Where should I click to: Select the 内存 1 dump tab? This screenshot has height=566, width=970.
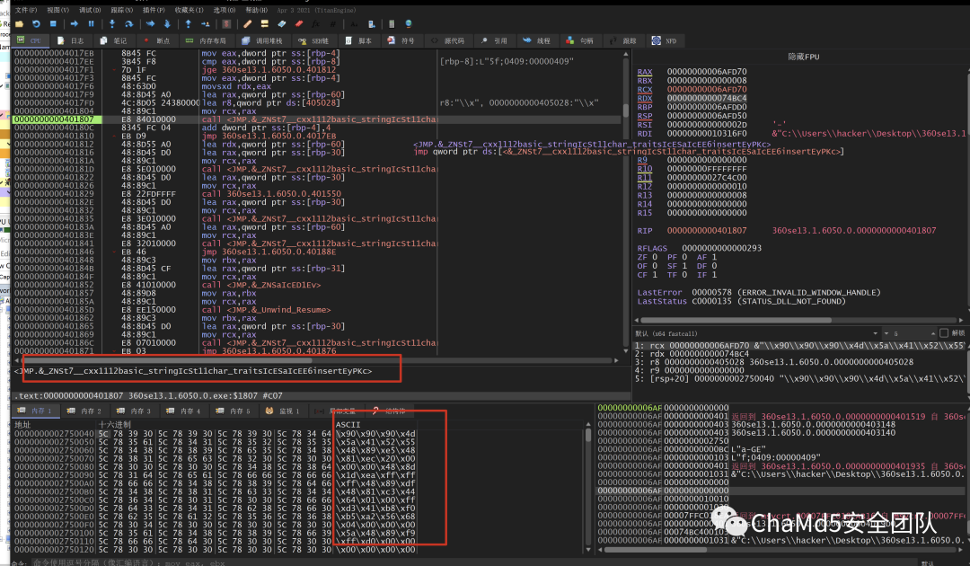[x=36, y=411]
